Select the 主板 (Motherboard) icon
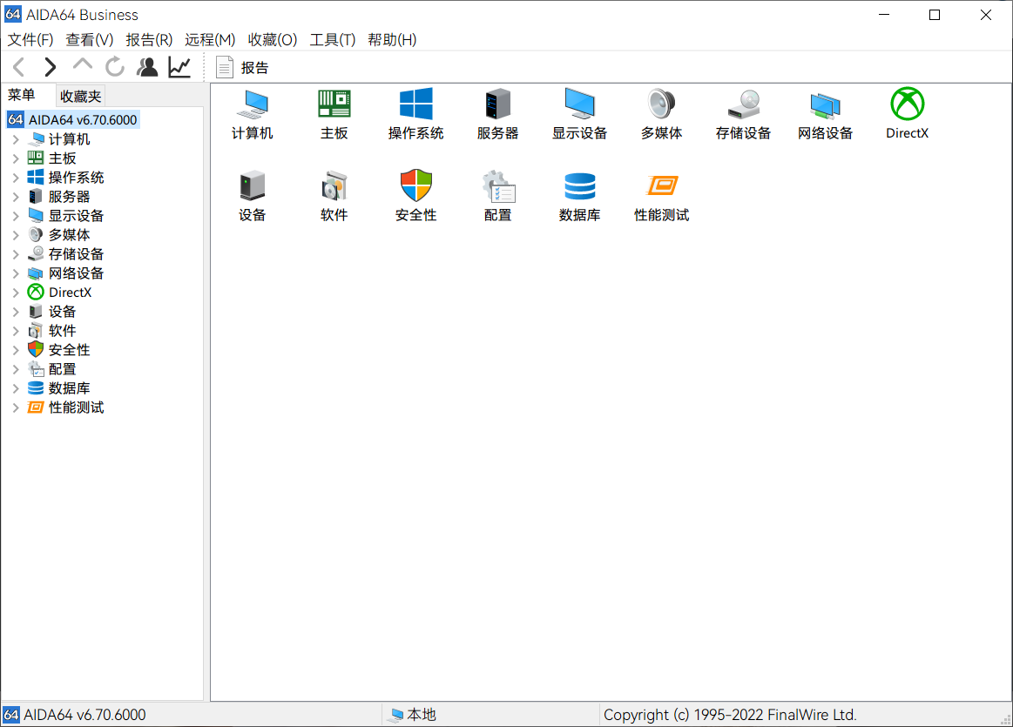This screenshot has width=1013, height=727. pyautogui.click(x=334, y=112)
